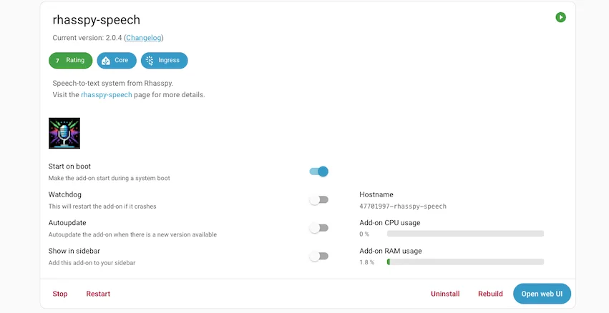The height and width of the screenshot is (313, 609).
Task: Enable the Watchdog switch
Action: tap(319, 200)
